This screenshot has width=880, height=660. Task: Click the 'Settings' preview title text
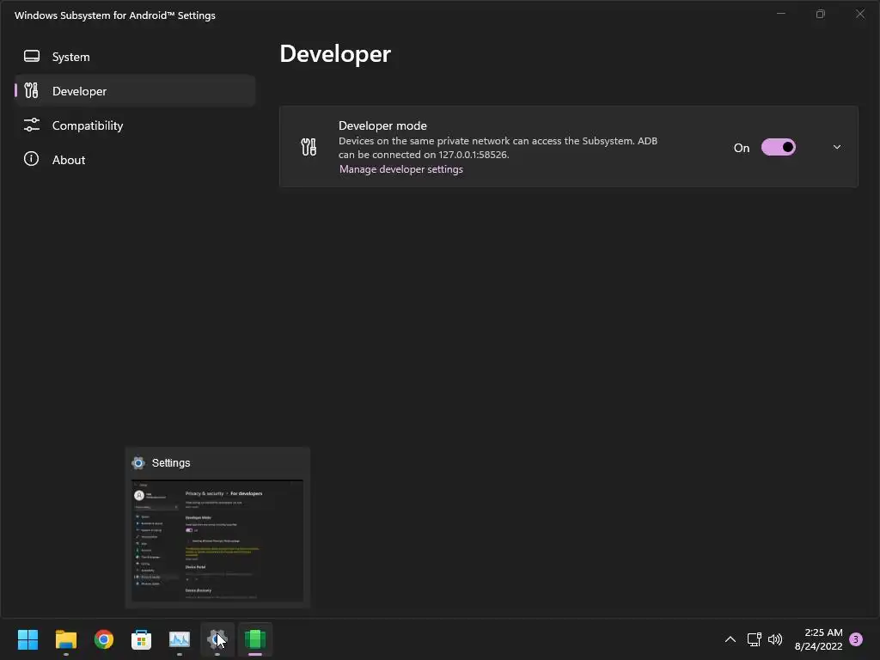click(x=171, y=463)
